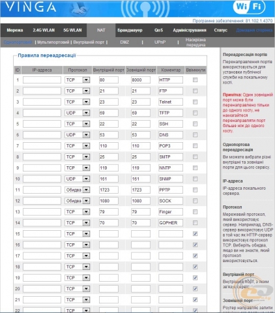Enable rule 8 SMTP checkbox
Image resolution: width=275 pixels, height=313 pixels.
195,156
